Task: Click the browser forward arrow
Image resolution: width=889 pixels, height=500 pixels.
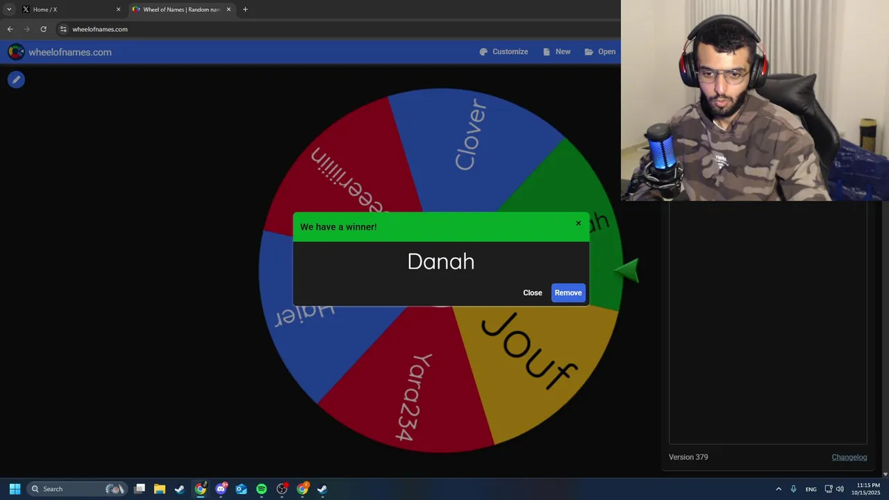Action: point(27,29)
